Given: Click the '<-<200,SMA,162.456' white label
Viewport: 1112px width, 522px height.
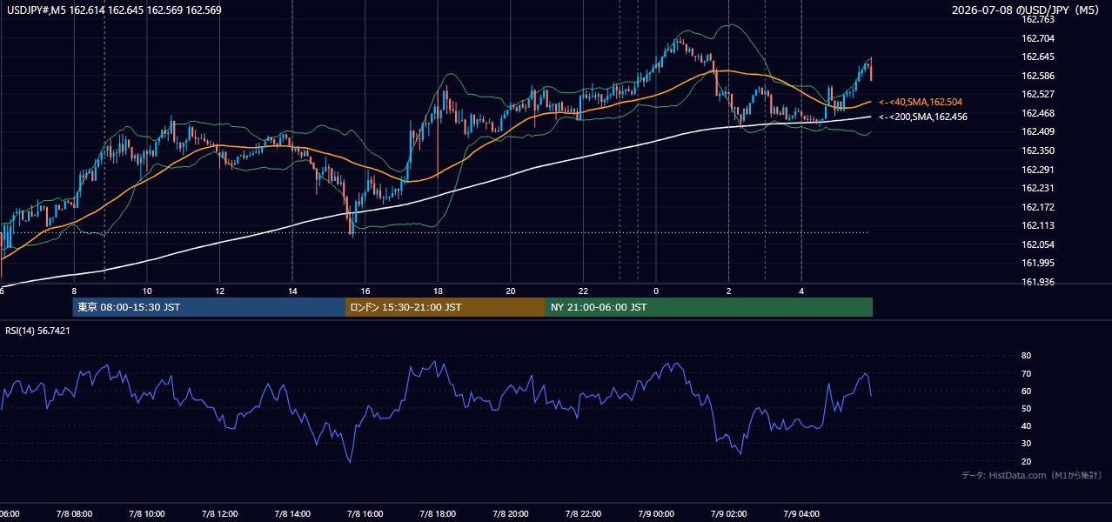Looking at the screenshot, I should pos(923,117).
